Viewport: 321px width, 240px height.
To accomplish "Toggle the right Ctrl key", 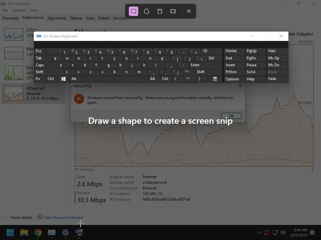I will coord(166,79).
